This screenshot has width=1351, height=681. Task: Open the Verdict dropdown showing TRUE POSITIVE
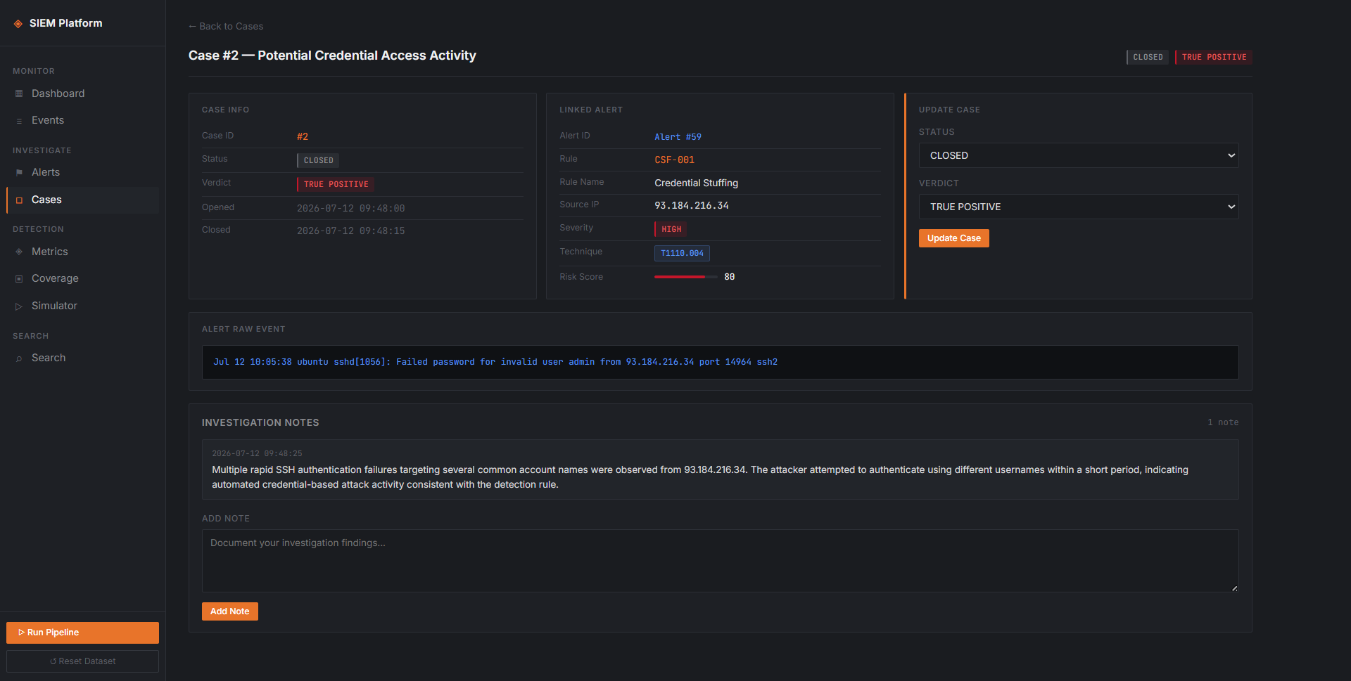tap(1079, 207)
